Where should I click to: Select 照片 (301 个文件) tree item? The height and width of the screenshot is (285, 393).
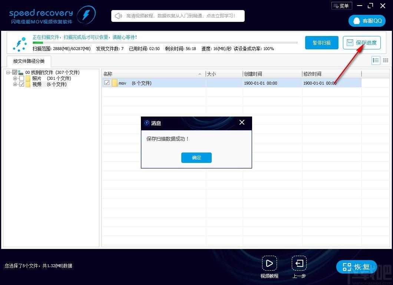(x=52, y=78)
